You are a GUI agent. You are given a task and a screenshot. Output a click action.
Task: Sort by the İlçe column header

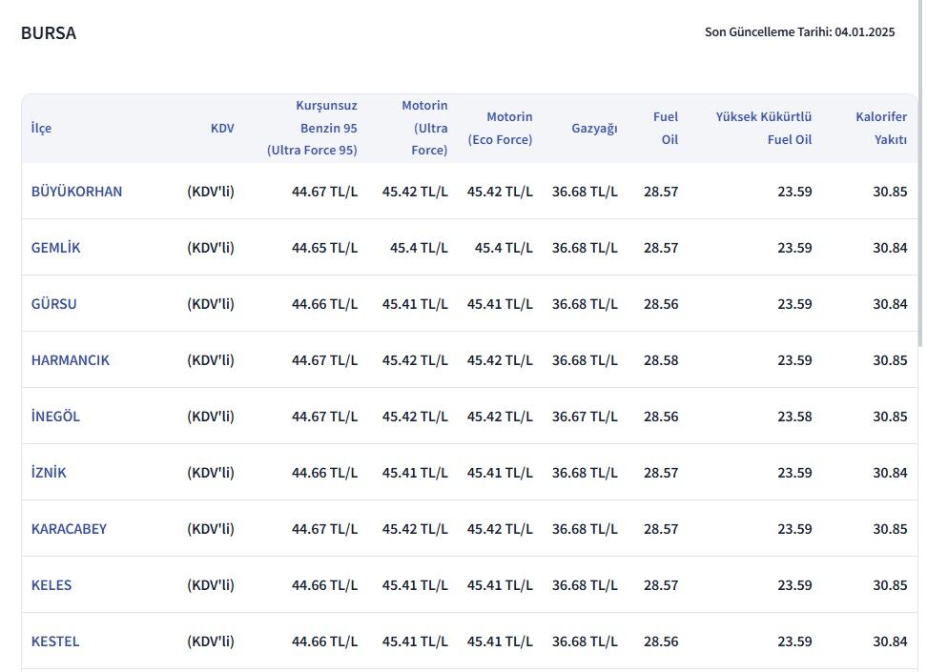point(42,128)
